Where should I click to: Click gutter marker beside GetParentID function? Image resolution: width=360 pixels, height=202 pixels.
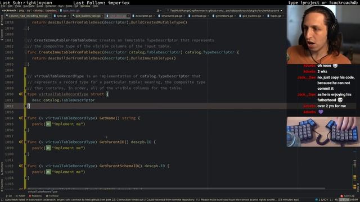click(x=20, y=142)
